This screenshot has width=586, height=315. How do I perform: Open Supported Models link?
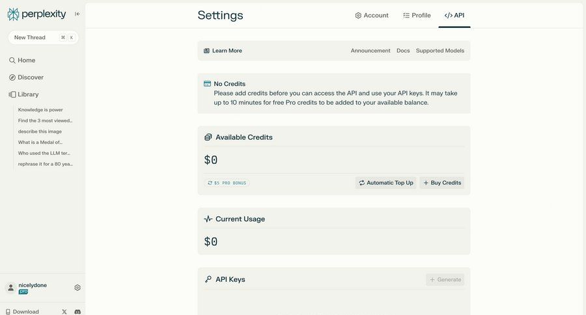pos(440,51)
